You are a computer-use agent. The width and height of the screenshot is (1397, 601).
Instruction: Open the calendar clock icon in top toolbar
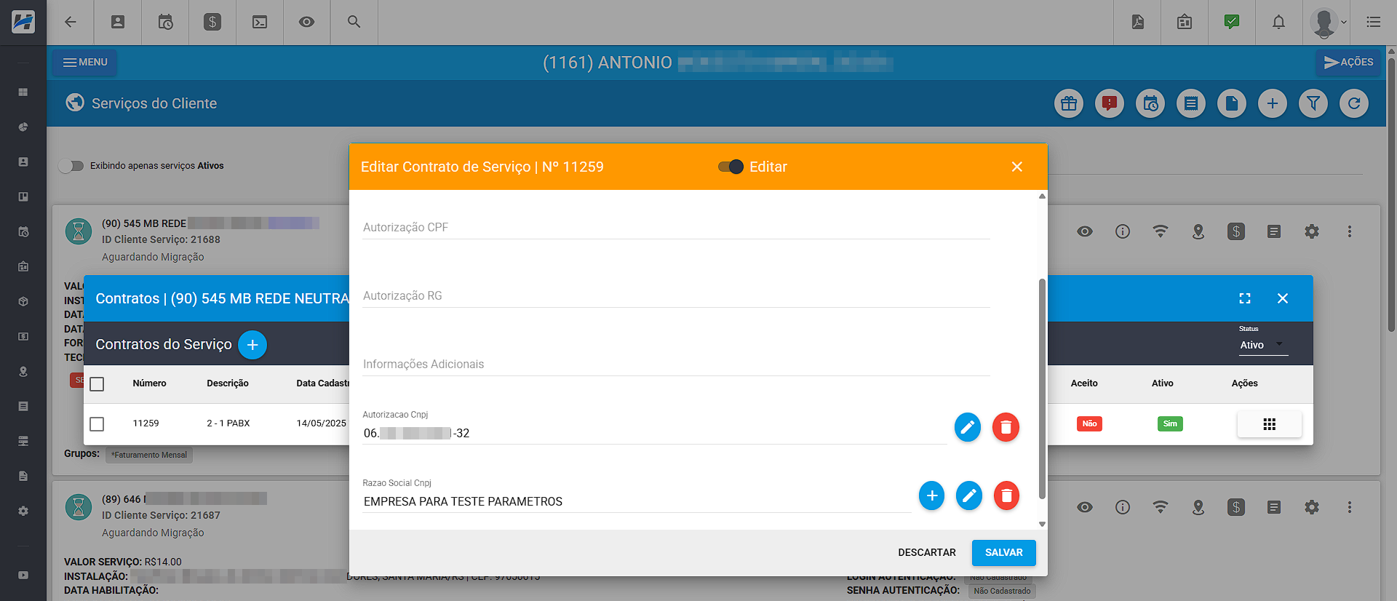point(165,22)
